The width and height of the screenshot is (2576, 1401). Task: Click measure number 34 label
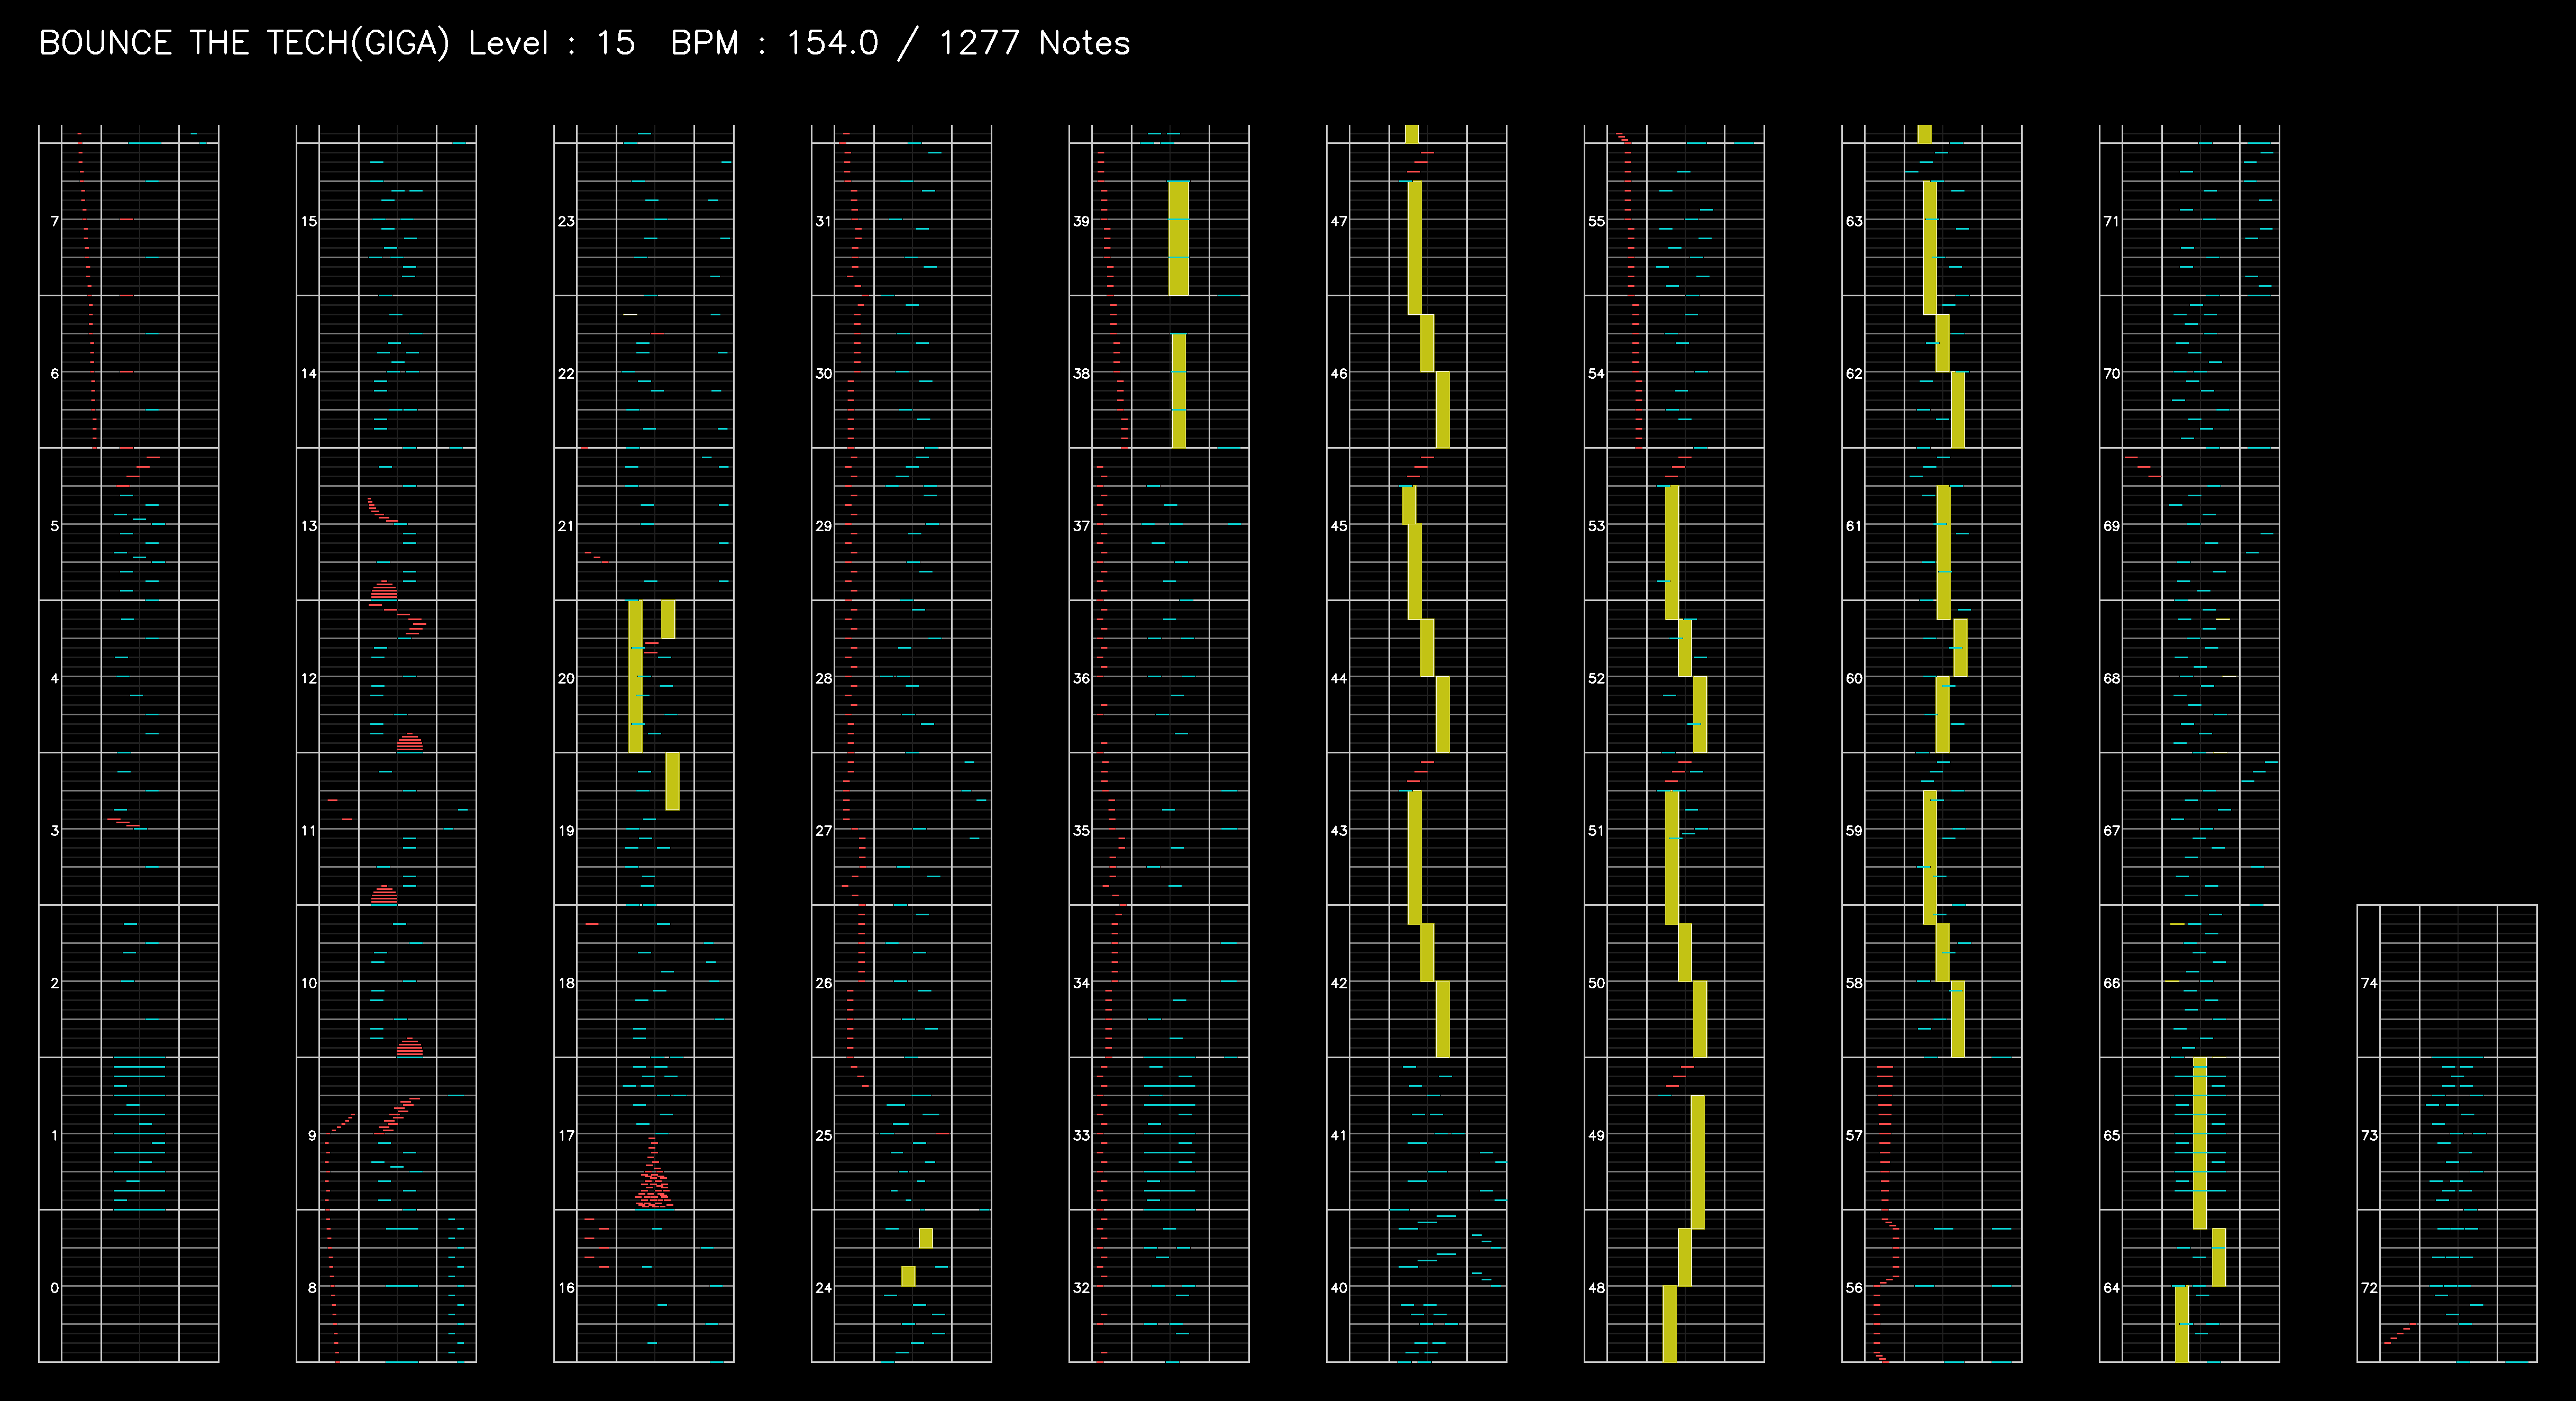[x=1081, y=984]
